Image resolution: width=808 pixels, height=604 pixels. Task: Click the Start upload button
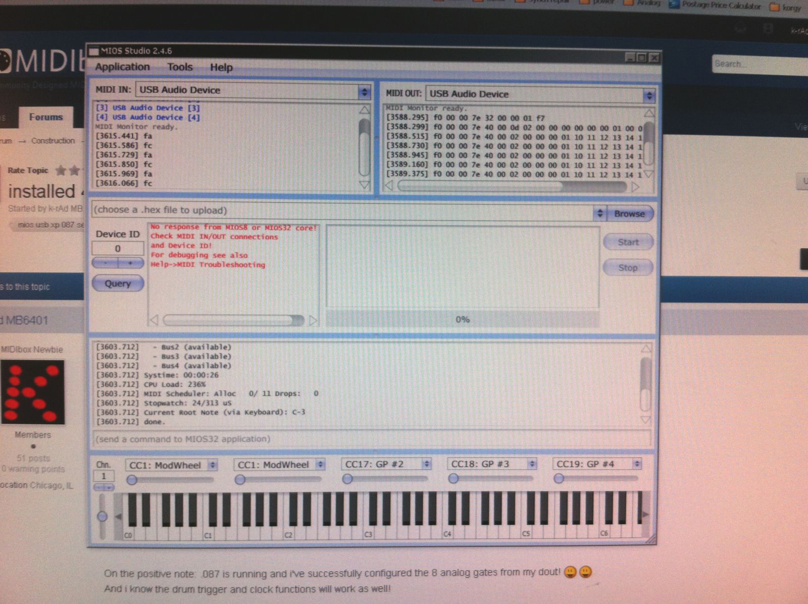(628, 242)
